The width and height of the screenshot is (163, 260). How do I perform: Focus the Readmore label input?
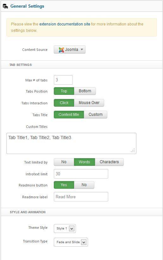pyautogui.click(x=81, y=197)
